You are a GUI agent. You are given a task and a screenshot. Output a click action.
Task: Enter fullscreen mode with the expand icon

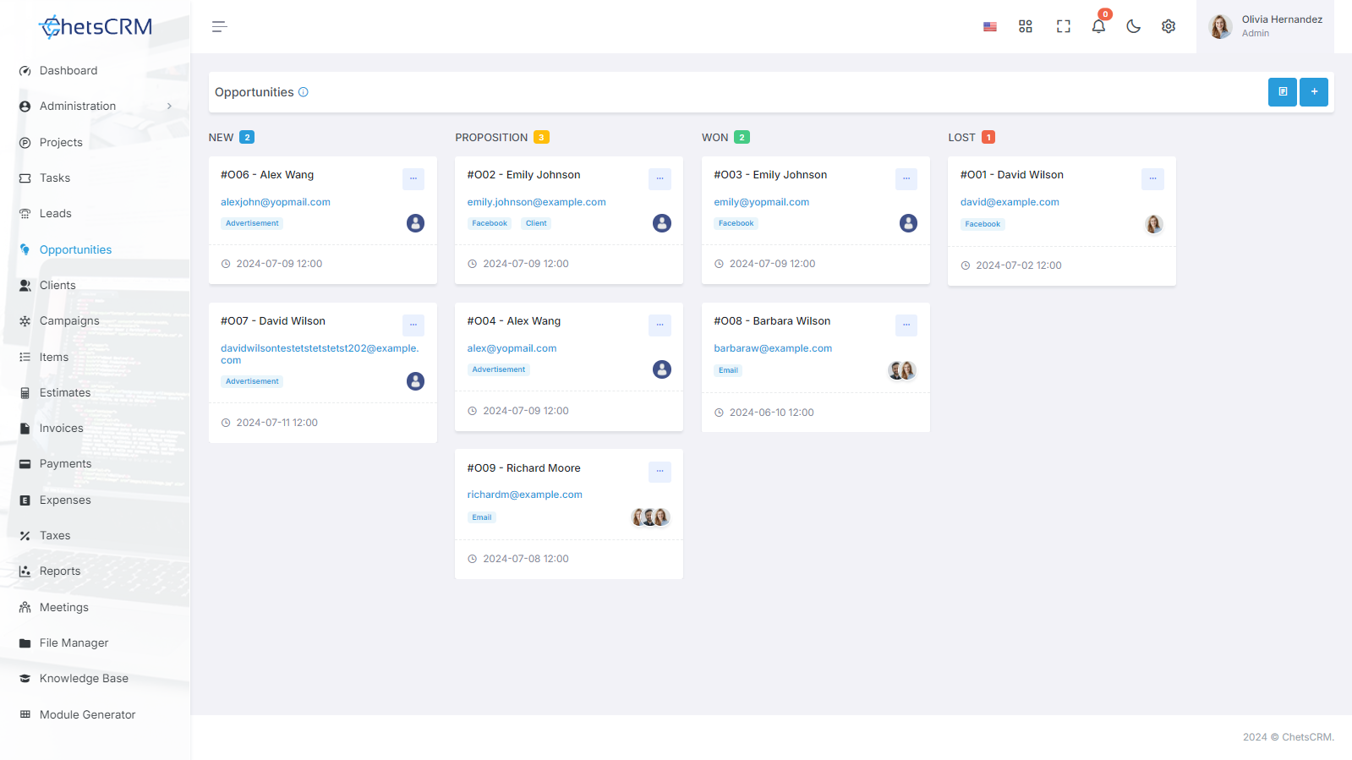[x=1064, y=27]
